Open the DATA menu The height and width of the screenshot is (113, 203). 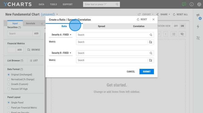click(x=42, y=5)
